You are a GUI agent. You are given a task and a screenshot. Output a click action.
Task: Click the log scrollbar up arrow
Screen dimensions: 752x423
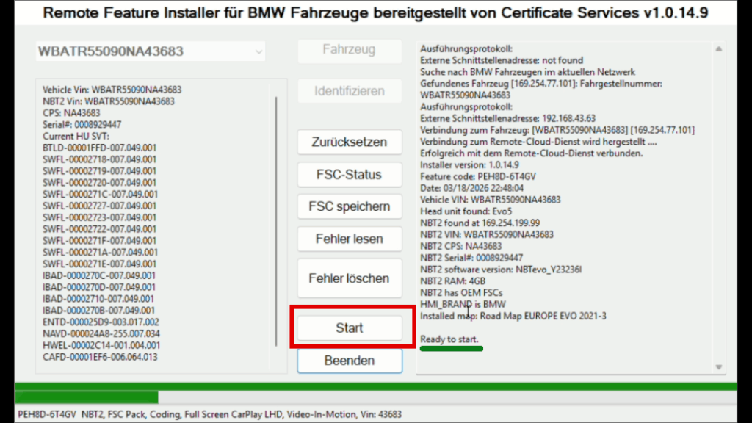point(718,48)
